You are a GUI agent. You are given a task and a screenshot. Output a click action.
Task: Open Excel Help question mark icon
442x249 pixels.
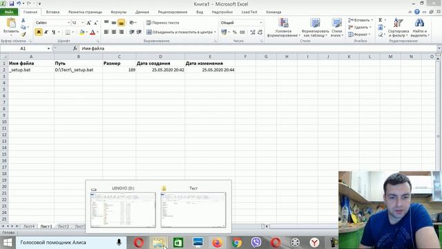tap(417, 12)
